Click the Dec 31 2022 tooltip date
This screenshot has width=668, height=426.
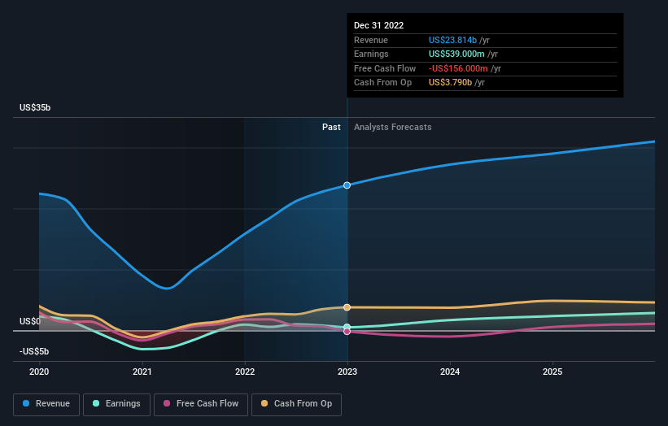pyautogui.click(x=378, y=25)
